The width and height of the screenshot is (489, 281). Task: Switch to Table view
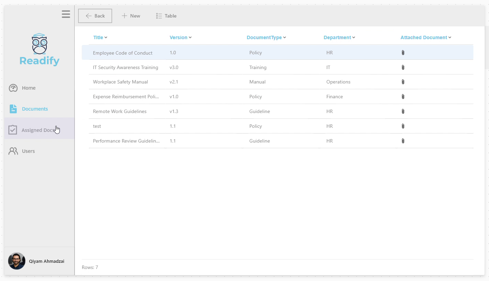pyautogui.click(x=166, y=16)
